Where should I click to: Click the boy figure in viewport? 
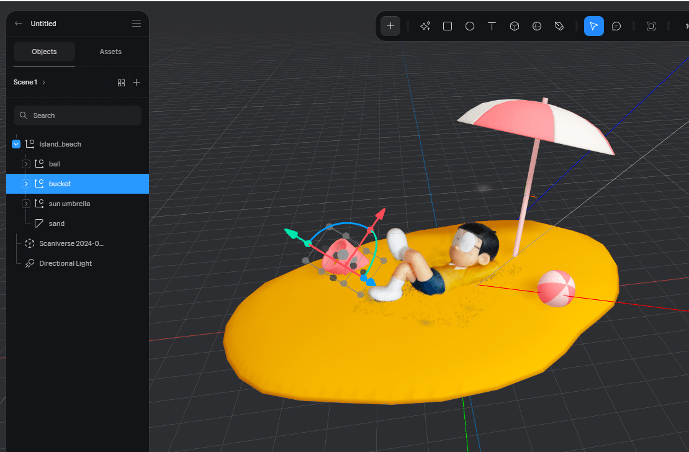point(439,261)
